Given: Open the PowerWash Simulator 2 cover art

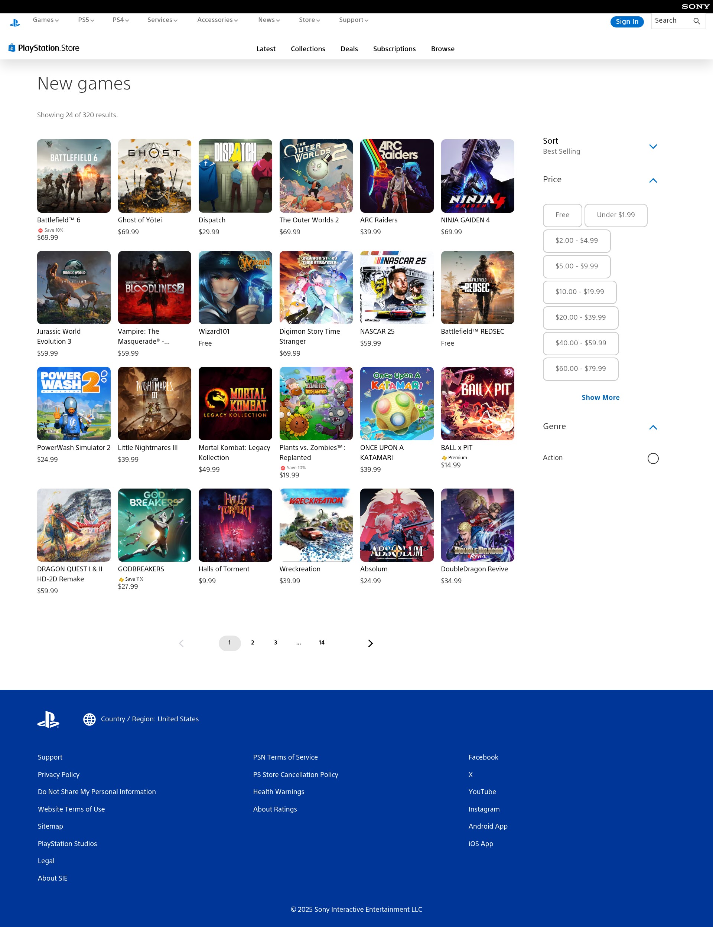Looking at the screenshot, I should (x=74, y=404).
